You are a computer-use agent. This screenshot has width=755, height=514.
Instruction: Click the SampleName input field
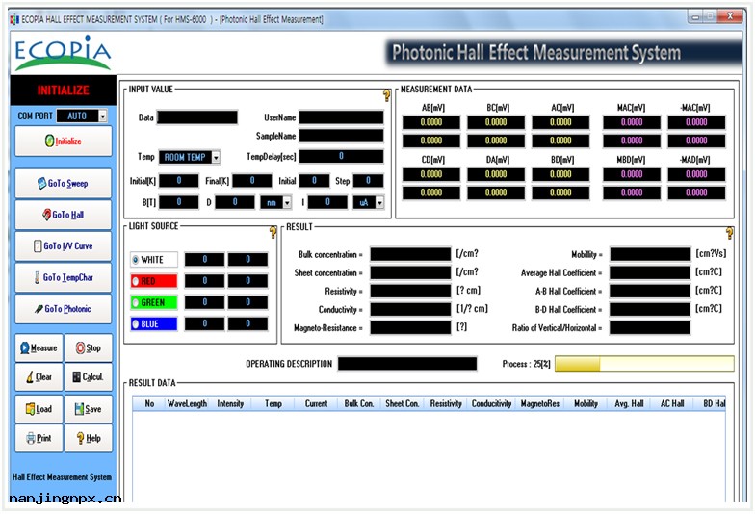pyautogui.click(x=341, y=136)
